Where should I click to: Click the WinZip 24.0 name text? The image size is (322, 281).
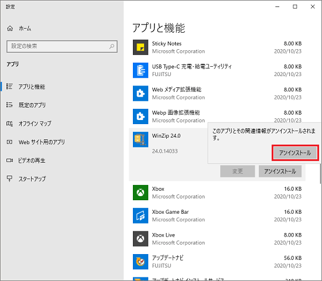[x=166, y=136]
